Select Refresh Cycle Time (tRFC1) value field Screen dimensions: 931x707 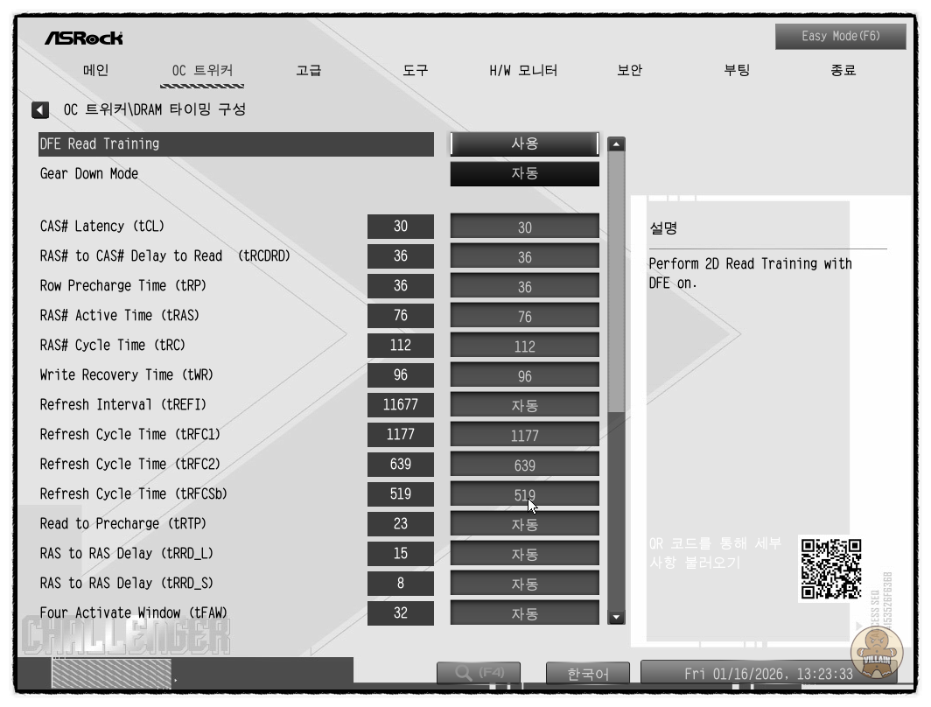pyautogui.click(x=524, y=435)
